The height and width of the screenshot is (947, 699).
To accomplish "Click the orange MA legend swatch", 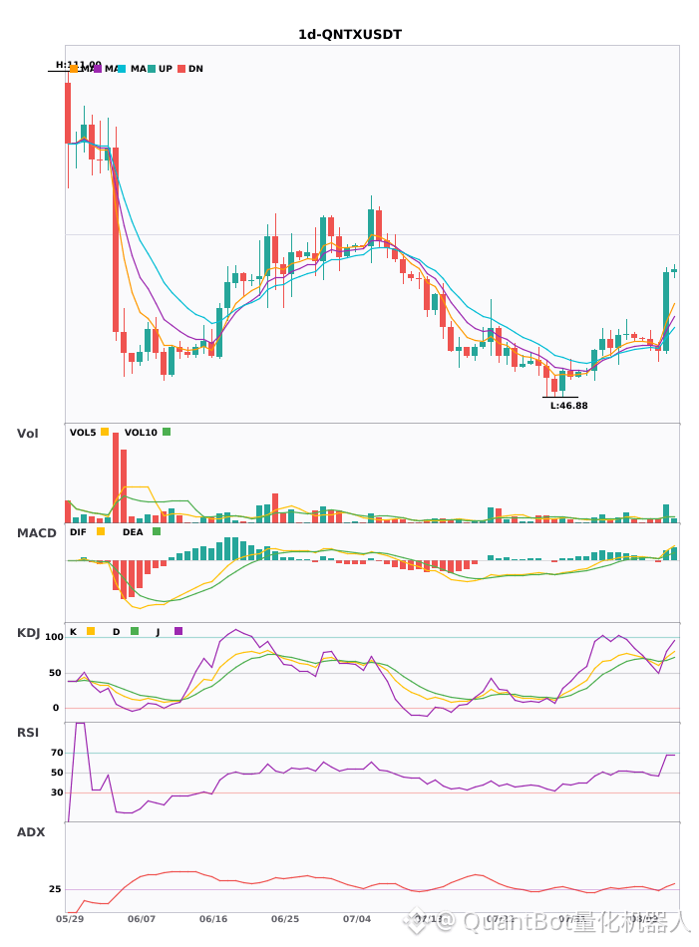I will 74,69.
